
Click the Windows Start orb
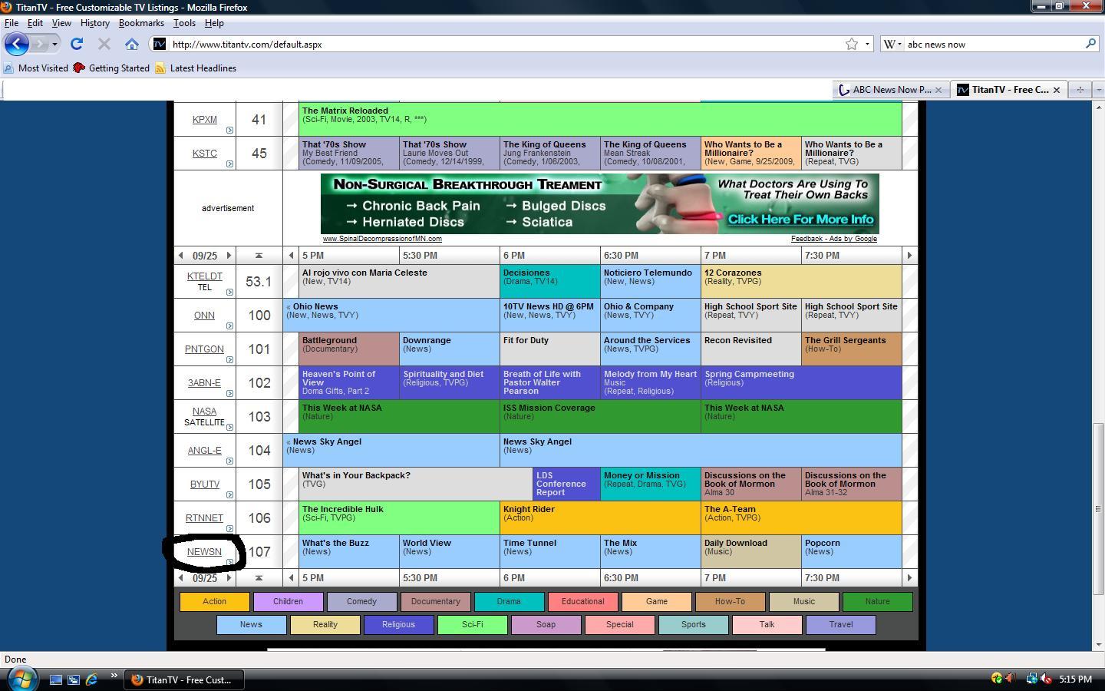coord(21,679)
